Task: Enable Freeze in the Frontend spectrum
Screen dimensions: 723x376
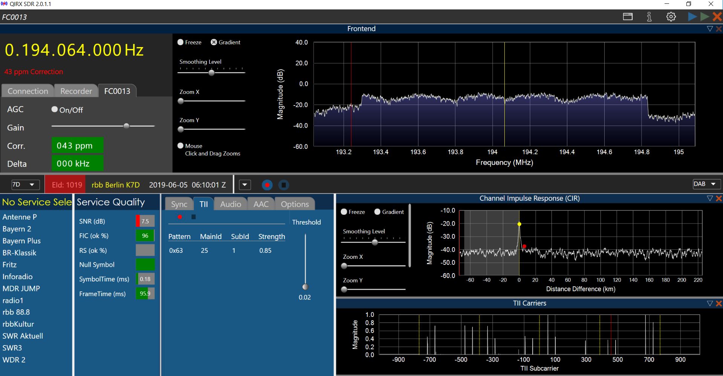Action: [x=181, y=42]
